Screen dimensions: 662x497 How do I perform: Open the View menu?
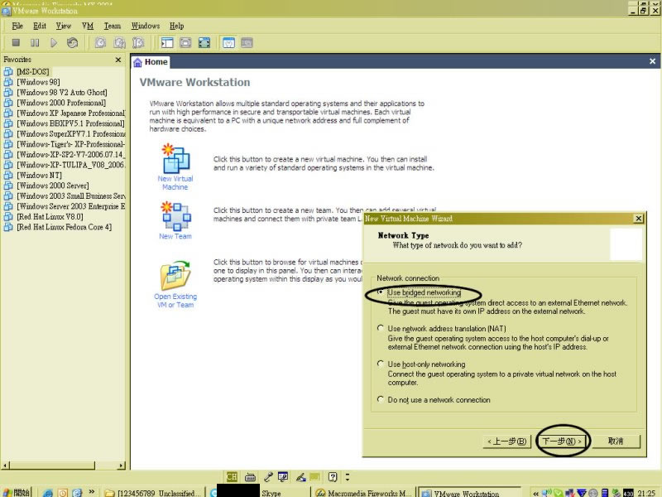pos(64,26)
